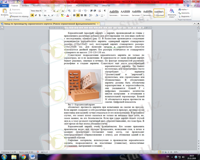The width and height of the screenshot is (200, 160).
Task: Switch to the Вставка (Insert) tab
Action: pyautogui.click(x=25, y=6)
